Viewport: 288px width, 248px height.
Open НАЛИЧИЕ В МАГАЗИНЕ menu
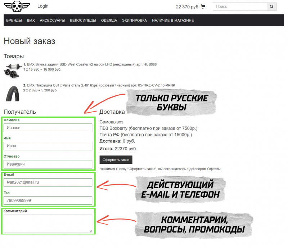coord(173,21)
